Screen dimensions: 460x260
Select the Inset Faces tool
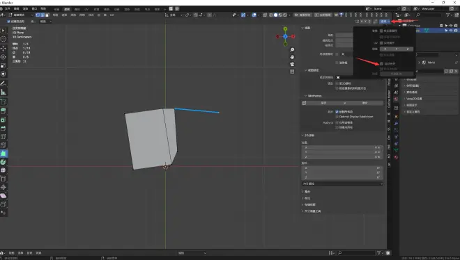(x=3, y=120)
